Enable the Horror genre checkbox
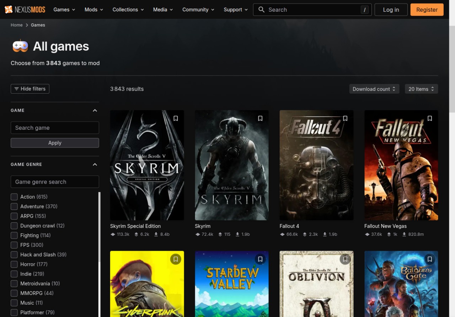This screenshot has height=317, width=455. 14,264
